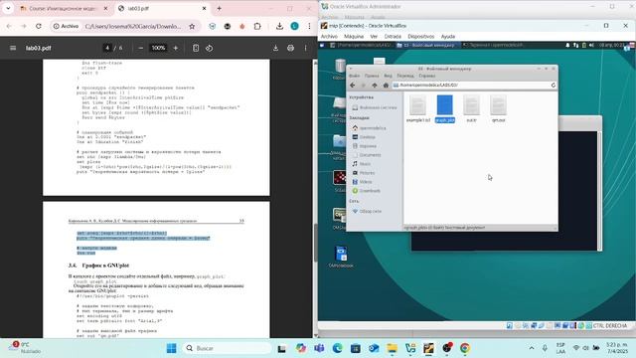The height and width of the screenshot is (358, 636).
Task: Open the Máquina menu in VirtualBox VM window
Action: click(x=354, y=37)
